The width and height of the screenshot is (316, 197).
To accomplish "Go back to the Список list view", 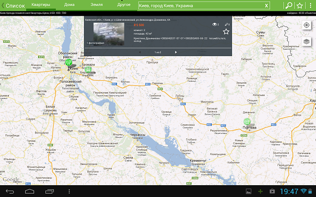I will (13, 5).
